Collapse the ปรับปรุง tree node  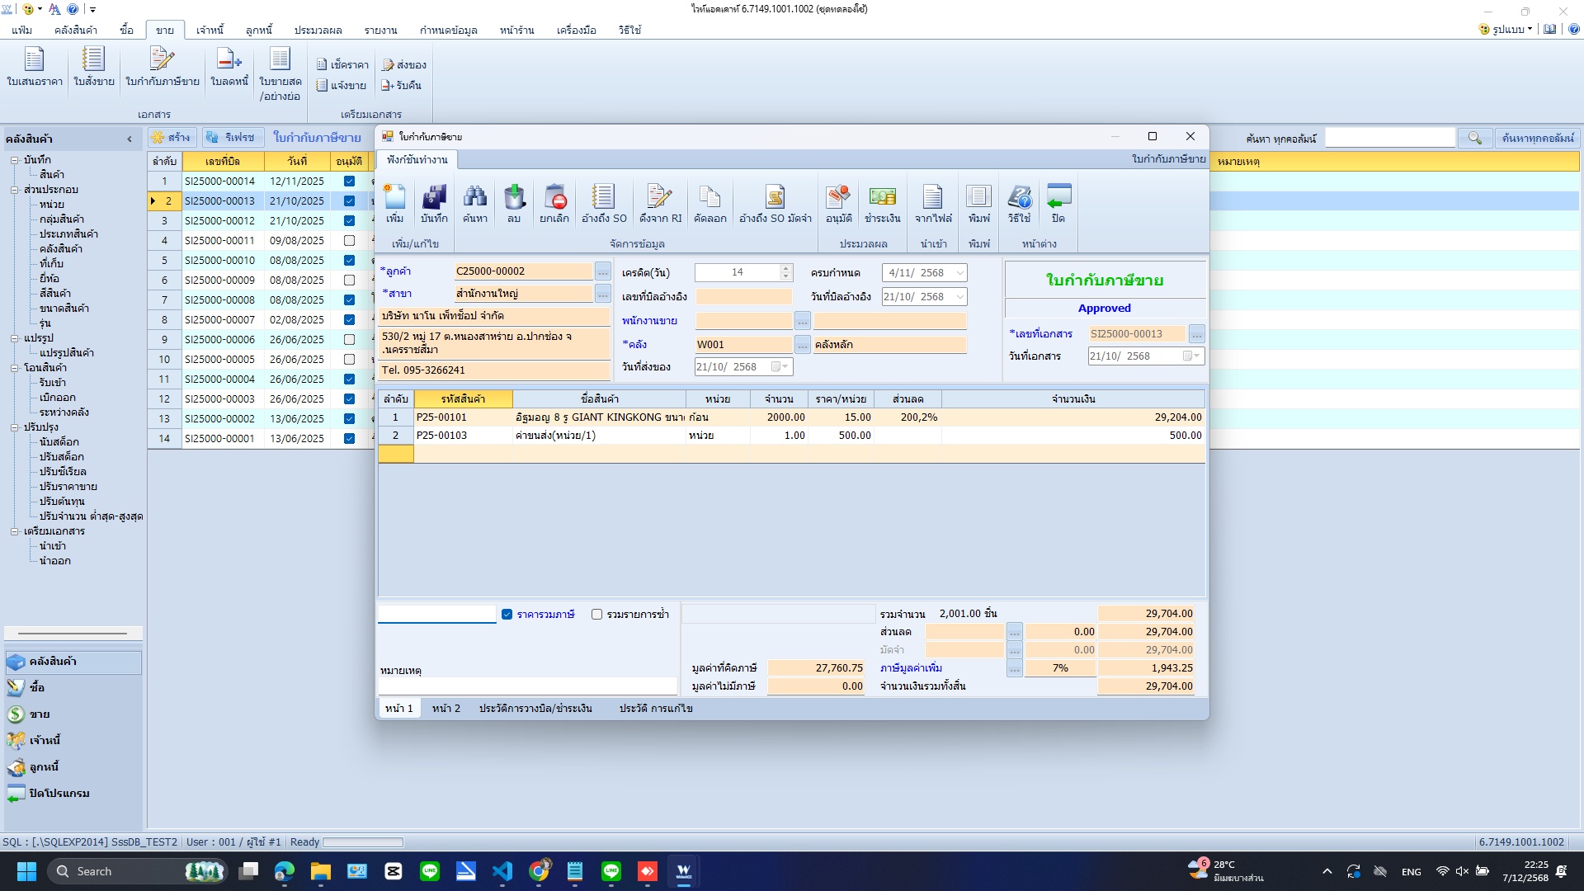[x=15, y=427]
